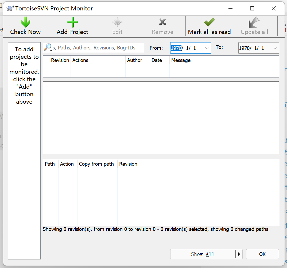Click the Show All button
287x268 pixels.
(203, 254)
